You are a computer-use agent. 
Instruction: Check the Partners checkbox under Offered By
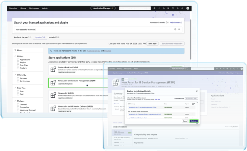click(x=18, y=78)
